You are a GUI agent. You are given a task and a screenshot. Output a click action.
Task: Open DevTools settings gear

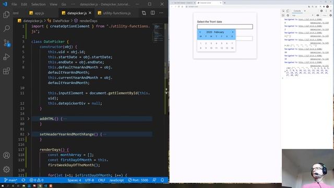[321, 11]
